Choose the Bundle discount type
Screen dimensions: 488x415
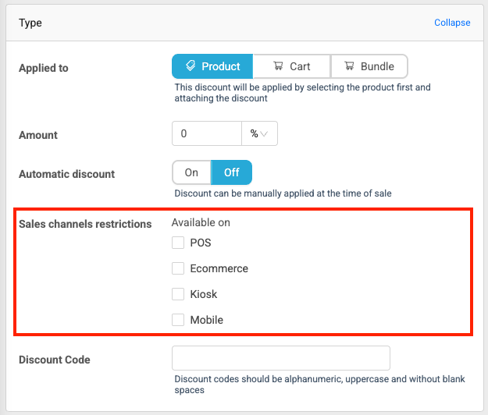coord(369,66)
